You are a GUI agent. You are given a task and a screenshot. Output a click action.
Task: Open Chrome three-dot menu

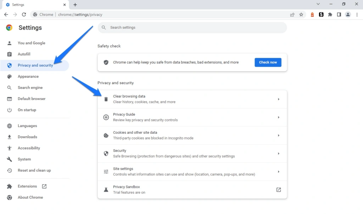pos(357,15)
